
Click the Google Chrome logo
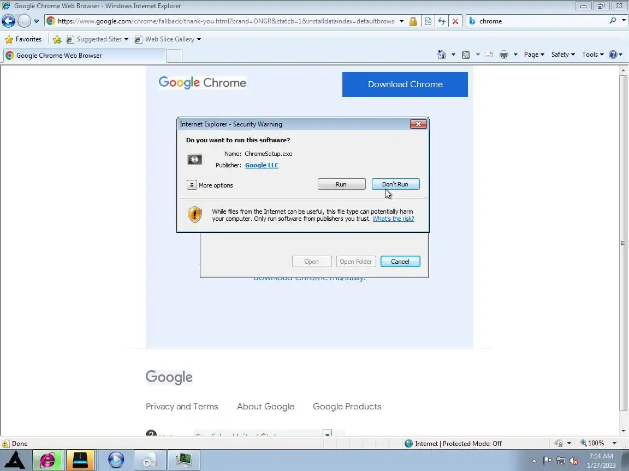[202, 82]
